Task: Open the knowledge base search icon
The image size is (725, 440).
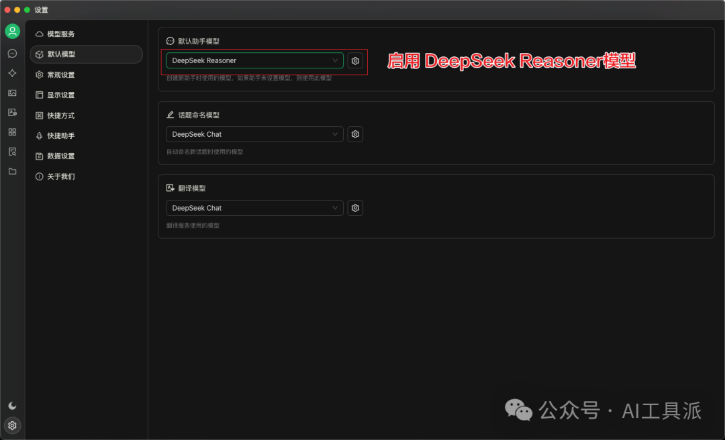Action: click(13, 152)
